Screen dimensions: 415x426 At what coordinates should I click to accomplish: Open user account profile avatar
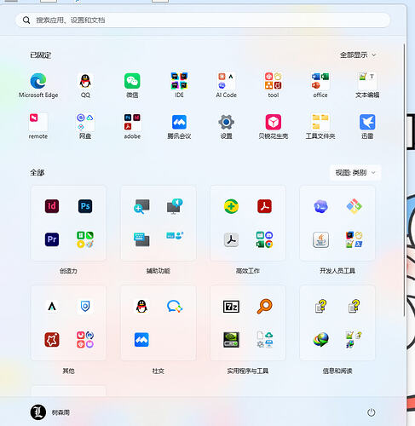(38, 412)
